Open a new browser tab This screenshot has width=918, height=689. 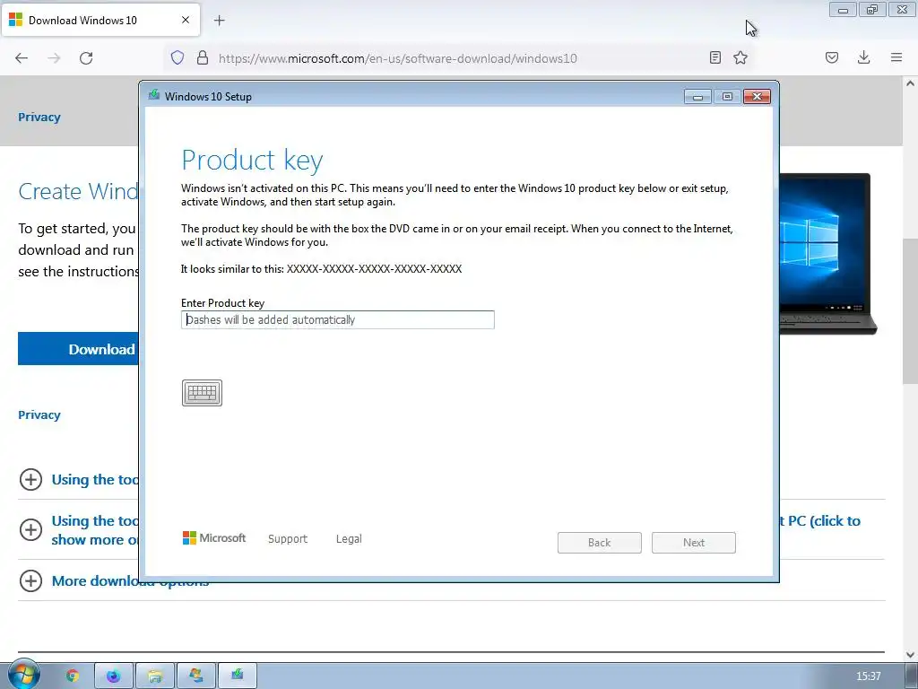(220, 21)
